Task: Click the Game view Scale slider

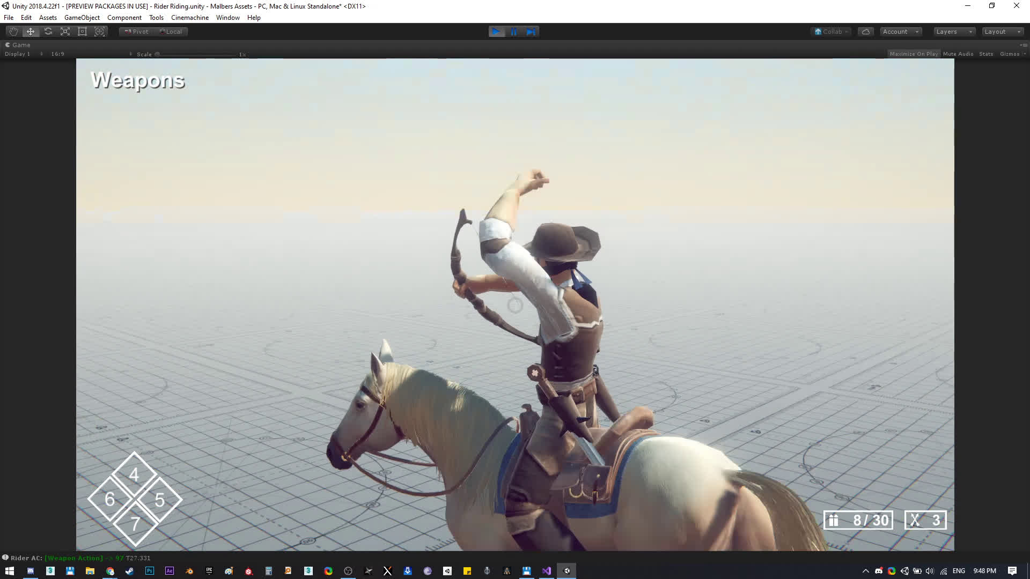Action: pyautogui.click(x=196, y=54)
